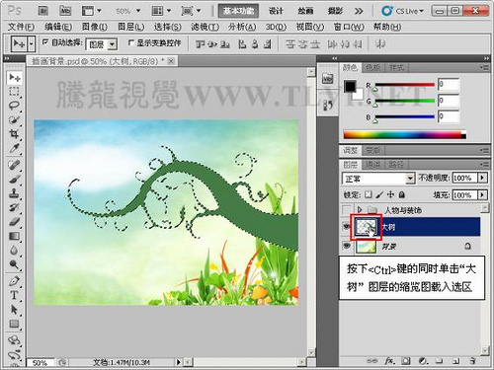Delete layer with trash icon
The image size is (494, 370).
pos(472,361)
